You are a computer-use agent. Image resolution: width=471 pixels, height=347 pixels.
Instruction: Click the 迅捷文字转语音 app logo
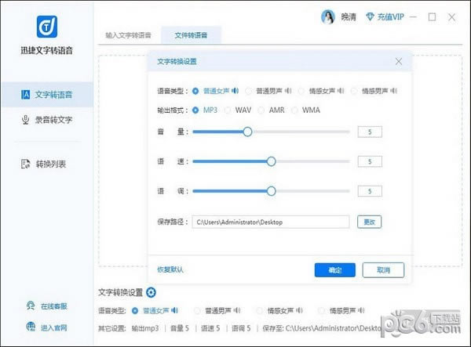[46, 26]
